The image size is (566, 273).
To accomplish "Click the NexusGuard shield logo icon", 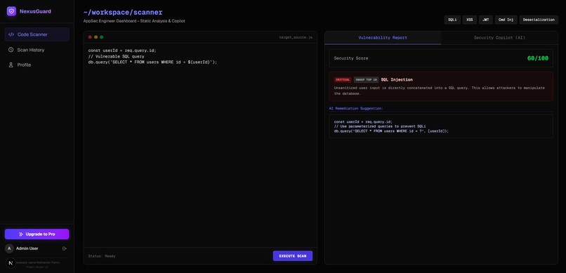I will pyautogui.click(x=11, y=11).
